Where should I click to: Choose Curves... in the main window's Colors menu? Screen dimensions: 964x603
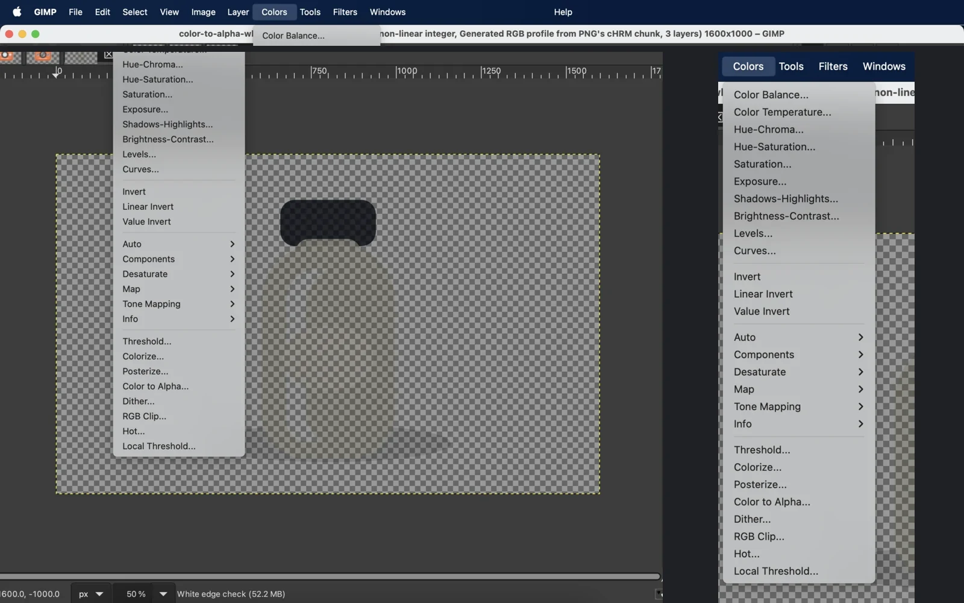coord(179,169)
